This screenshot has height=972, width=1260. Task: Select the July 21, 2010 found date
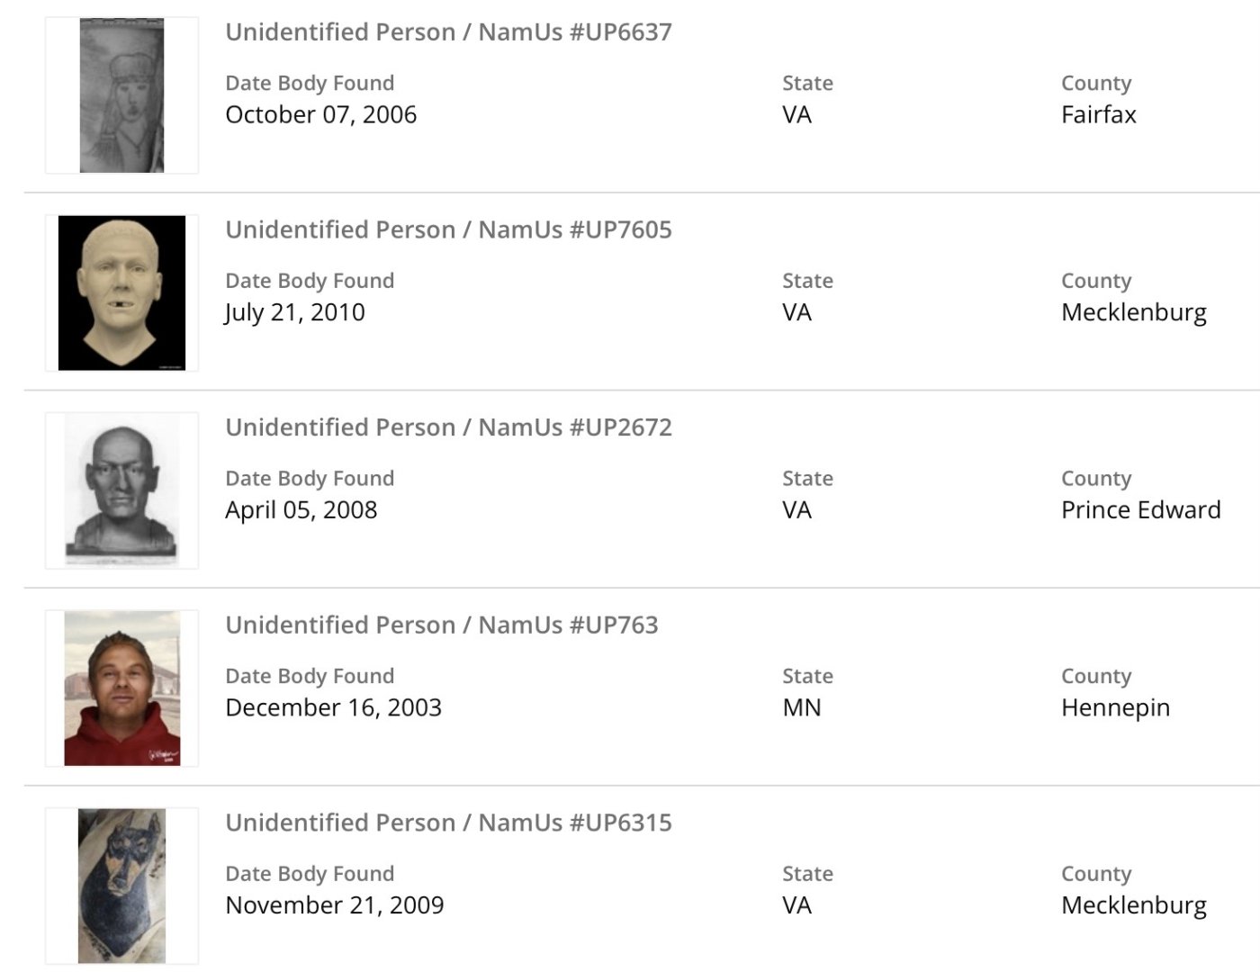[295, 312]
